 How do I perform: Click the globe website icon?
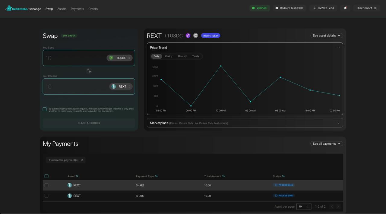click(x=196, y=36)
